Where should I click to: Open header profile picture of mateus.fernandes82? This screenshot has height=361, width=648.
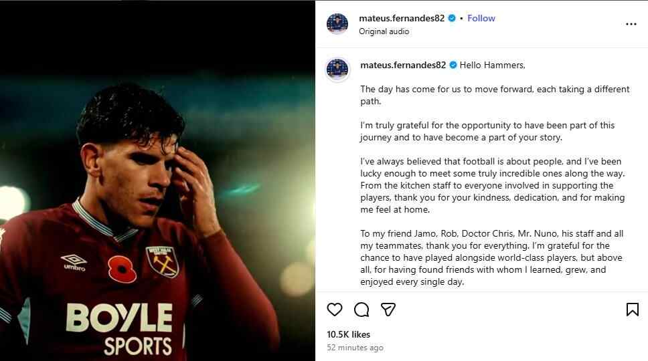(337, 23)
